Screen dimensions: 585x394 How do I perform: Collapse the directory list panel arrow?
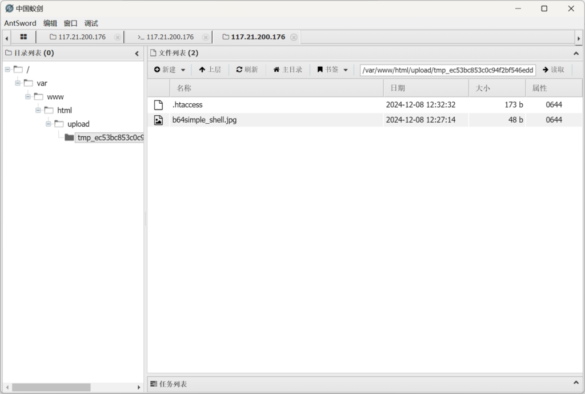(x=137, y=54)
